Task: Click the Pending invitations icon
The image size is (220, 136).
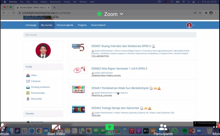Action: click(28, 87)
